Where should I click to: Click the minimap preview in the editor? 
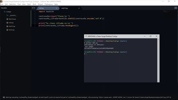(x=167, y=11)
